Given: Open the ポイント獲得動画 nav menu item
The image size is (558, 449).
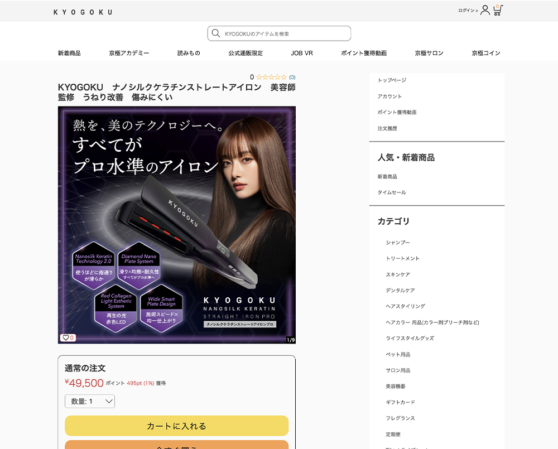Looking at the screenshot, I should tap(364, 53).
